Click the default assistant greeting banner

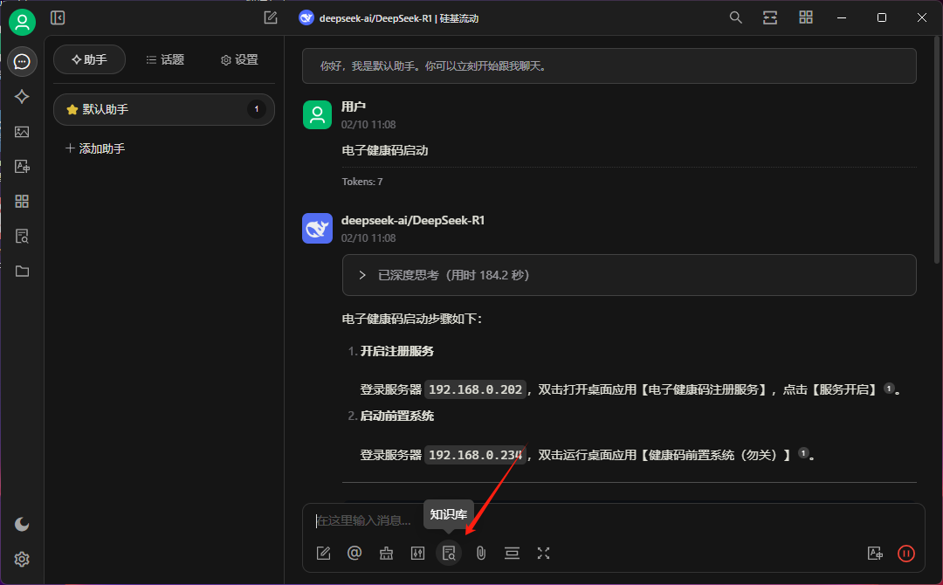point(609,66)
